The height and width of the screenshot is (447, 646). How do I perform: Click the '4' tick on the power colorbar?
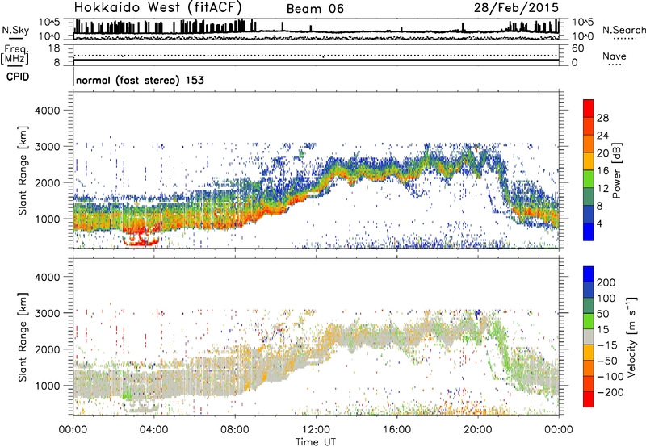(600, 223)
